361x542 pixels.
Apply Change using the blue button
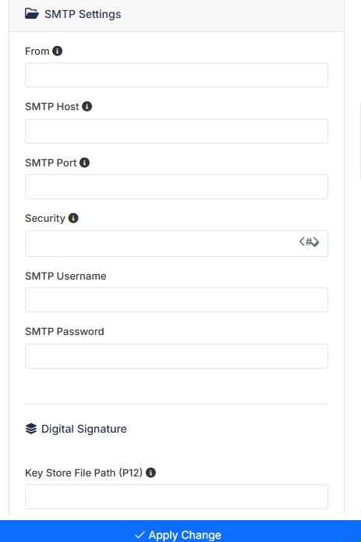181,531
